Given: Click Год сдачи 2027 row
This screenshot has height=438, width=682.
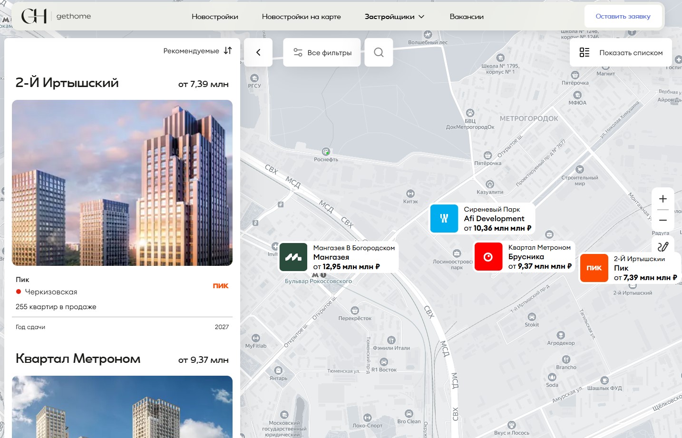Looking at the screenshot, I should pyautogui.click(x=122, y=327).
